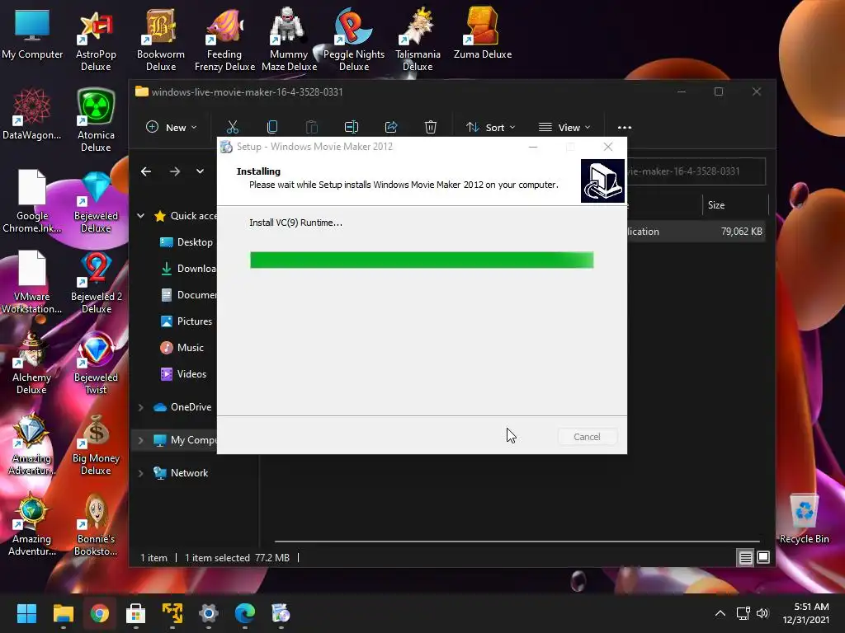Show hidden system tray icons chevron
The width and height of the screenshot is (845, 633).
coord(720,613)
